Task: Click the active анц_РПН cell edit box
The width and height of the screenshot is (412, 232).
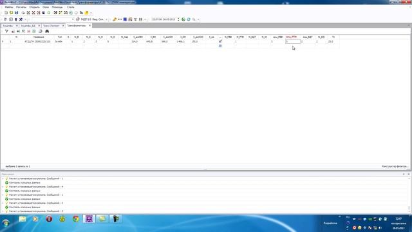Action: 293,41
